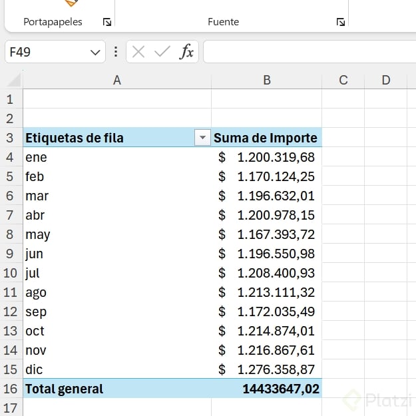
Task: Click the Select All corner triangle
Action: coord(13,81)
